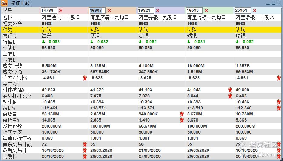This screenshot has height=161, width=283.
Task: Remove warrant 16921 with red X
Action: pos(158,11)
